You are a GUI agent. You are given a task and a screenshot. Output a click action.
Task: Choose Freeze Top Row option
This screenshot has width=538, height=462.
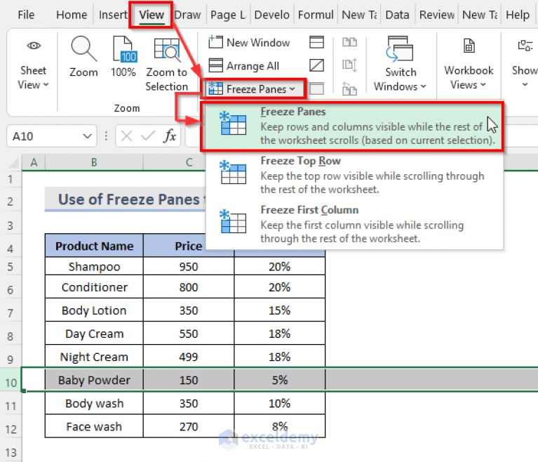[x=354, y=175]
